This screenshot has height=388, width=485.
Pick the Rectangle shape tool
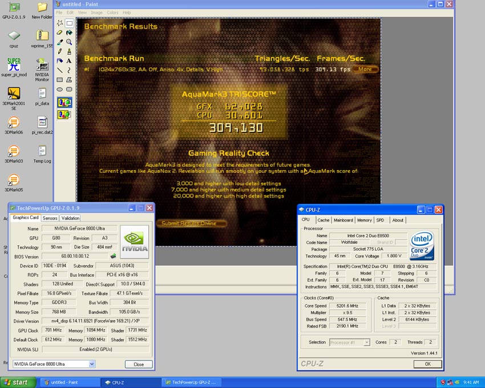coord(60,80)
